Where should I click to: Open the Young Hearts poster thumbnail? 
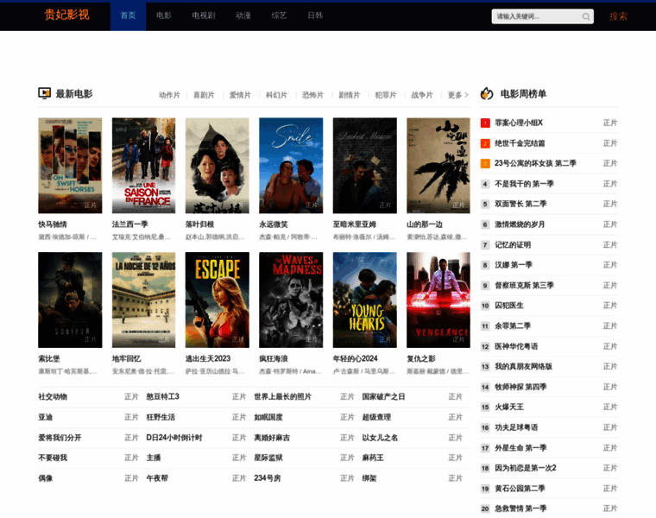pos(364,300)
